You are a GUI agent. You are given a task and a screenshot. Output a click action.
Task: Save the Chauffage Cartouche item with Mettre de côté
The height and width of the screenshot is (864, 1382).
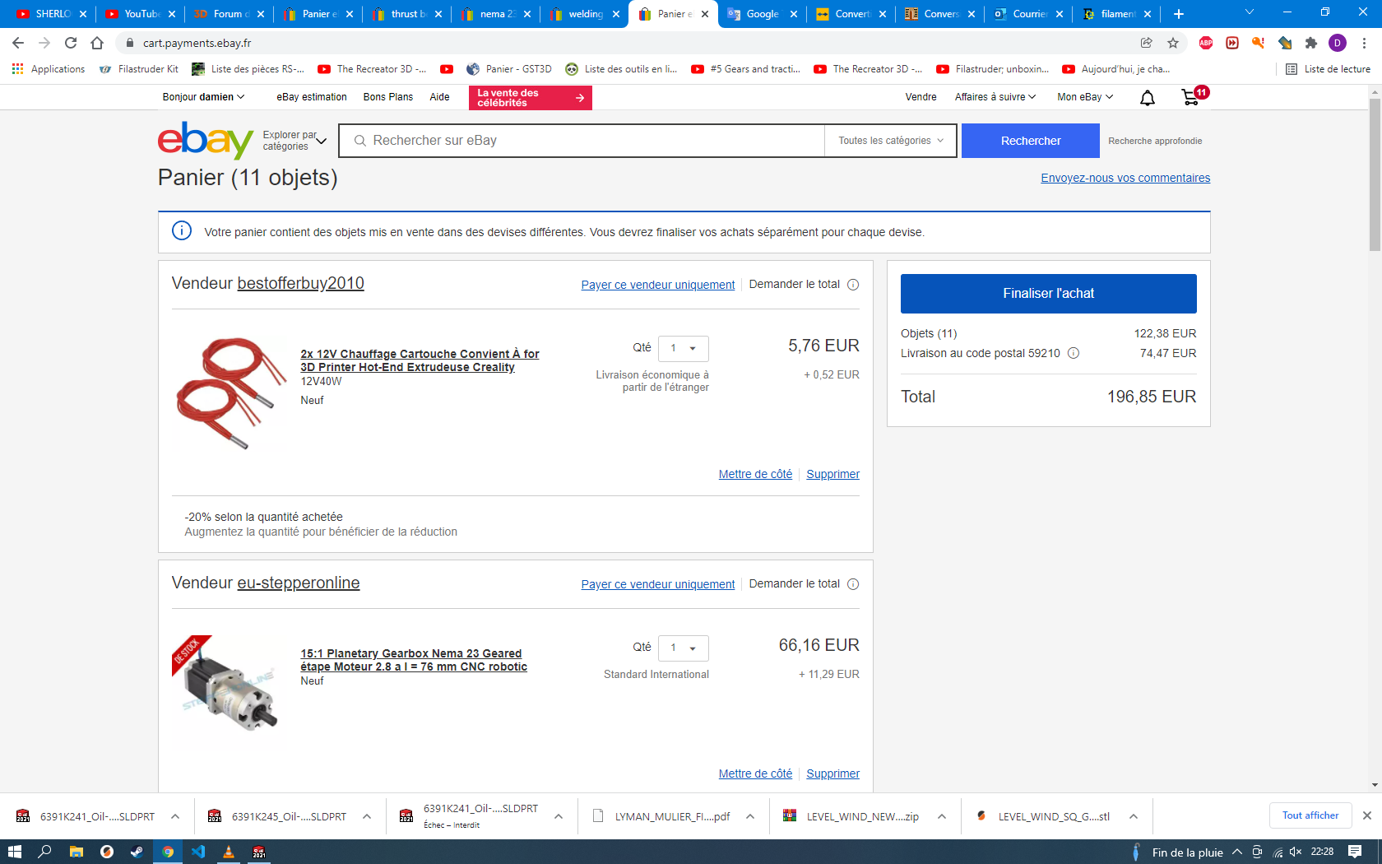coord(755,474)
